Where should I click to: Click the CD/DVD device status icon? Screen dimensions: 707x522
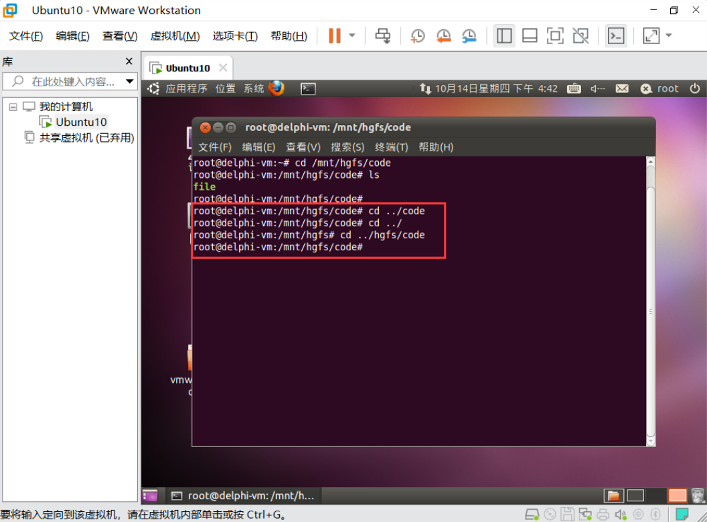click(x=550, y=514)
